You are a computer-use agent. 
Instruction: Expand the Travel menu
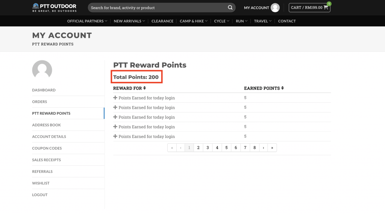(262, 21)
